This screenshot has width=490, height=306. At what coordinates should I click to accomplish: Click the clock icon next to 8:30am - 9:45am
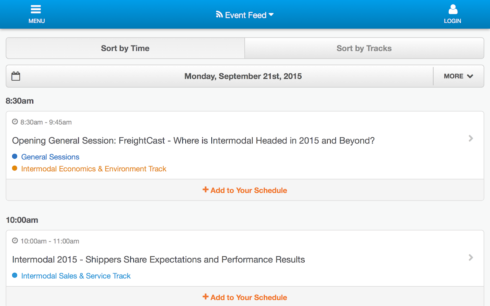coord(15,122)
